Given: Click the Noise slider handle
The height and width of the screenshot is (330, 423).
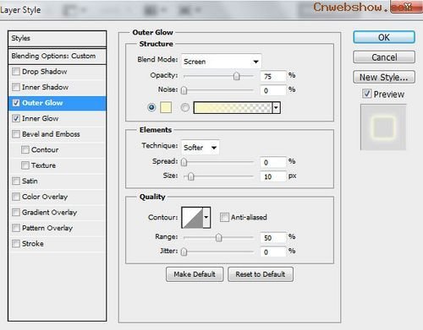Looking at the screenshot, I should pyautogui.click(x=184, y=90).
